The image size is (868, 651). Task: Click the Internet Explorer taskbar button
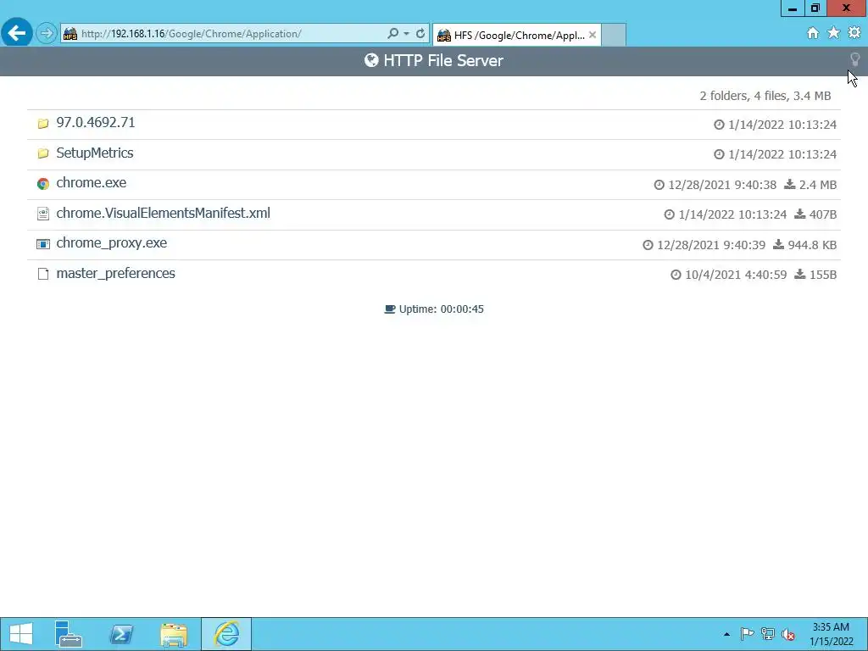226,634
